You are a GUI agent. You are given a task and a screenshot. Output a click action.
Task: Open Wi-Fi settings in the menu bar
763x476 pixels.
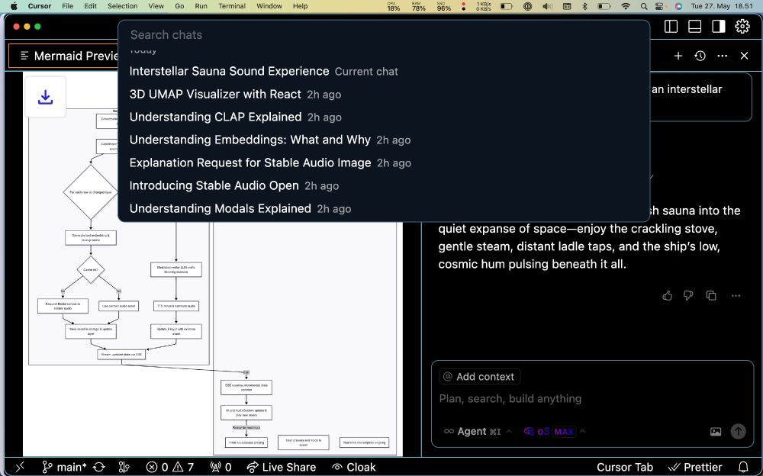pyautogui.click(x=626, y=6)
